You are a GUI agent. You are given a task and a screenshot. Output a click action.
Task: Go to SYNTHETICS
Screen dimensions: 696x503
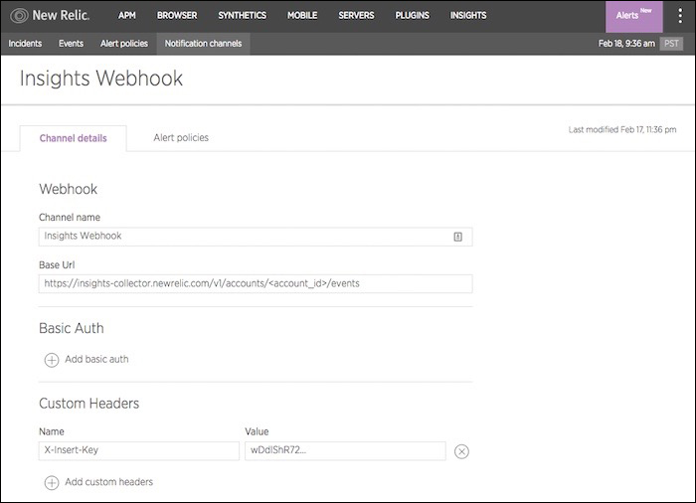243,16
